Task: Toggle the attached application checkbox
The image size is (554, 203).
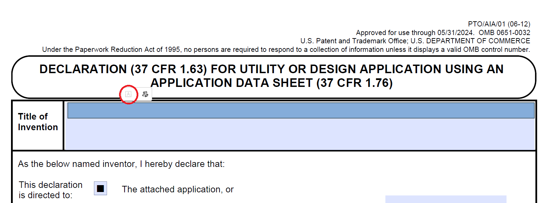Action: point(100,188)
